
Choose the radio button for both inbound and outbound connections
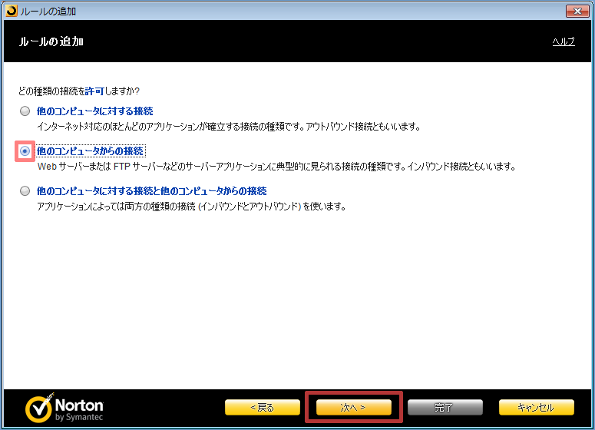25,191
